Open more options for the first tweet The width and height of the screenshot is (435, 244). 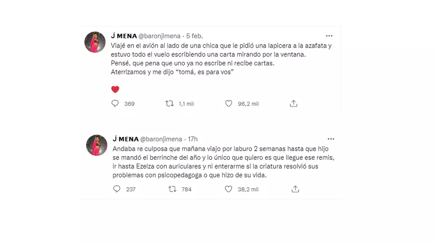click(329, 36)
